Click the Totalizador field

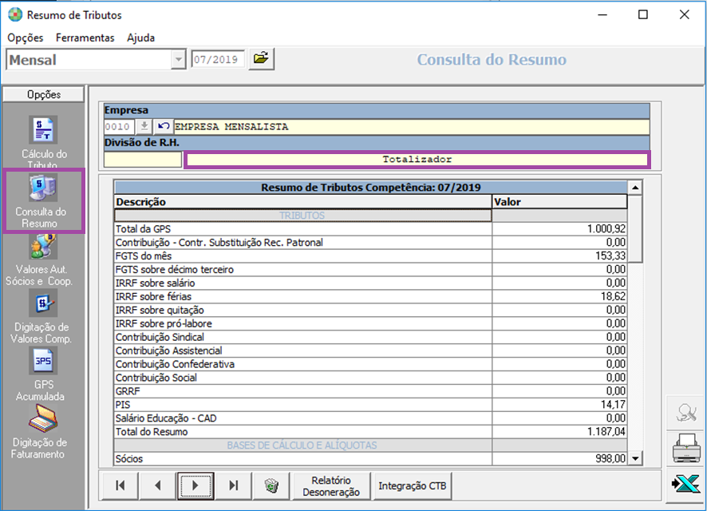click(x=417, y=159)
